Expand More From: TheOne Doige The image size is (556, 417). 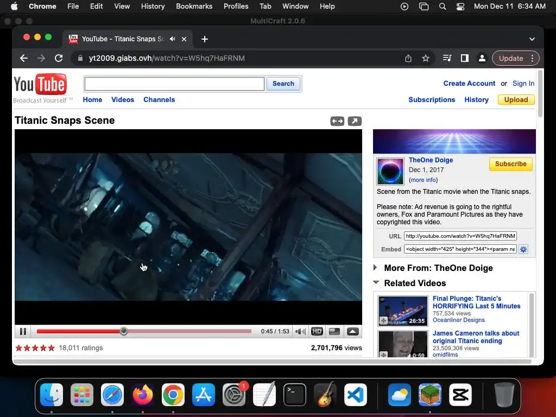pos(376,268)
